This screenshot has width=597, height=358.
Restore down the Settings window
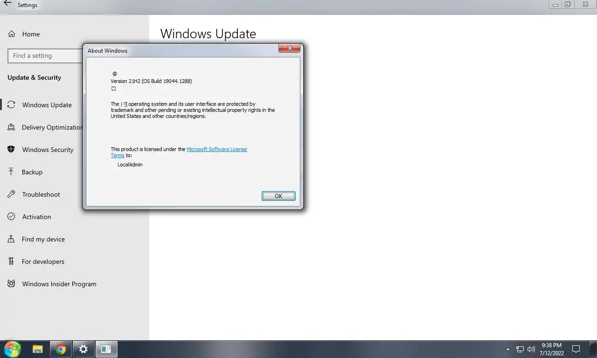point(568,4)
